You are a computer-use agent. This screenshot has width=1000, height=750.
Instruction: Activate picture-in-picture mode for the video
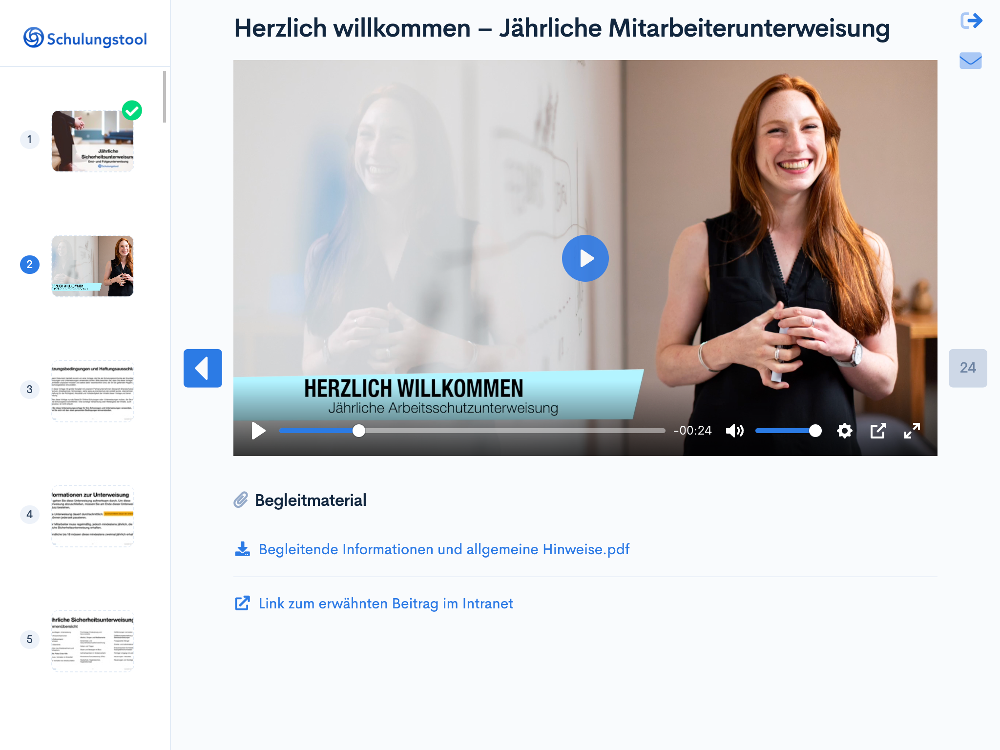point(877,430)
